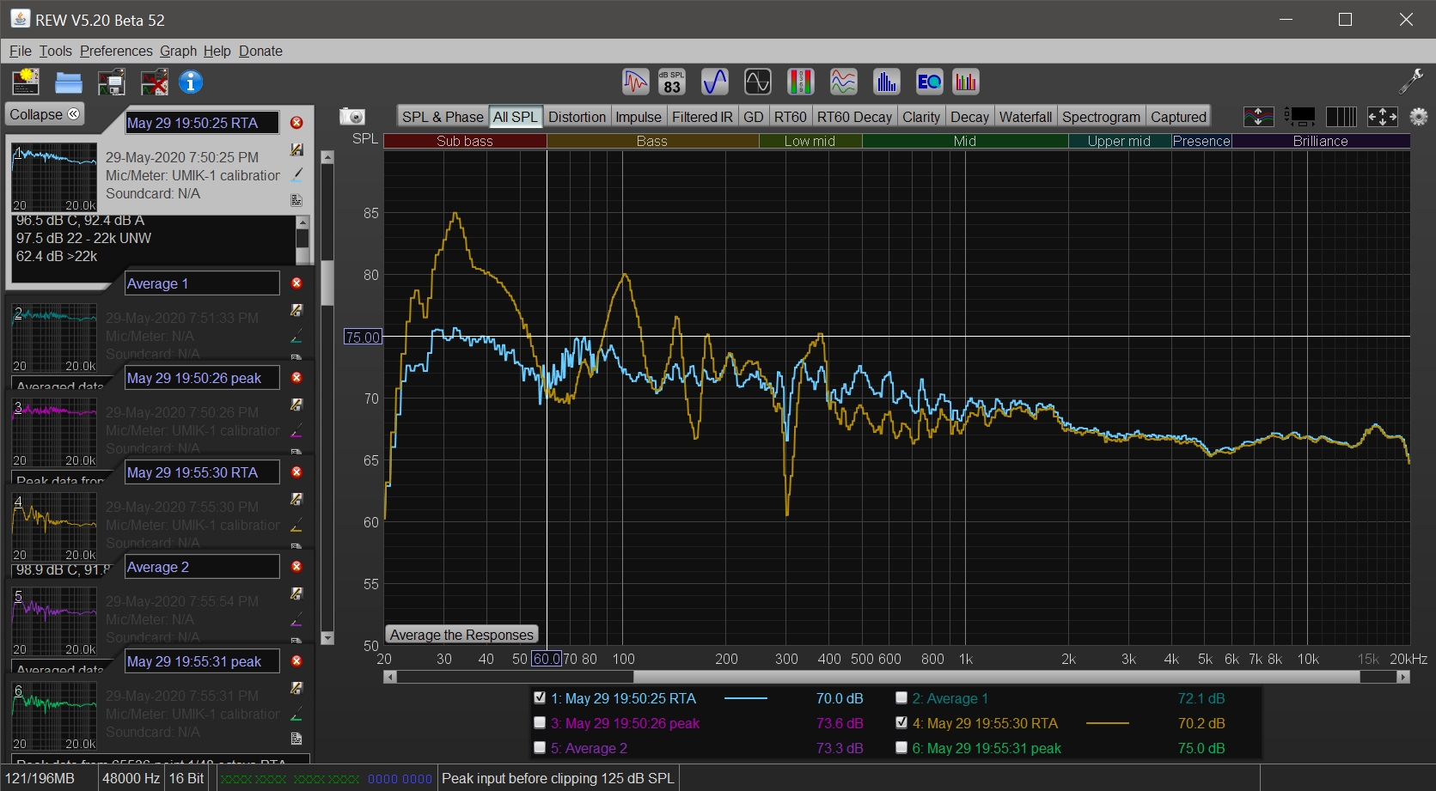Open the IR Windows tool
Screen dimensions: 1436x791
636,82
